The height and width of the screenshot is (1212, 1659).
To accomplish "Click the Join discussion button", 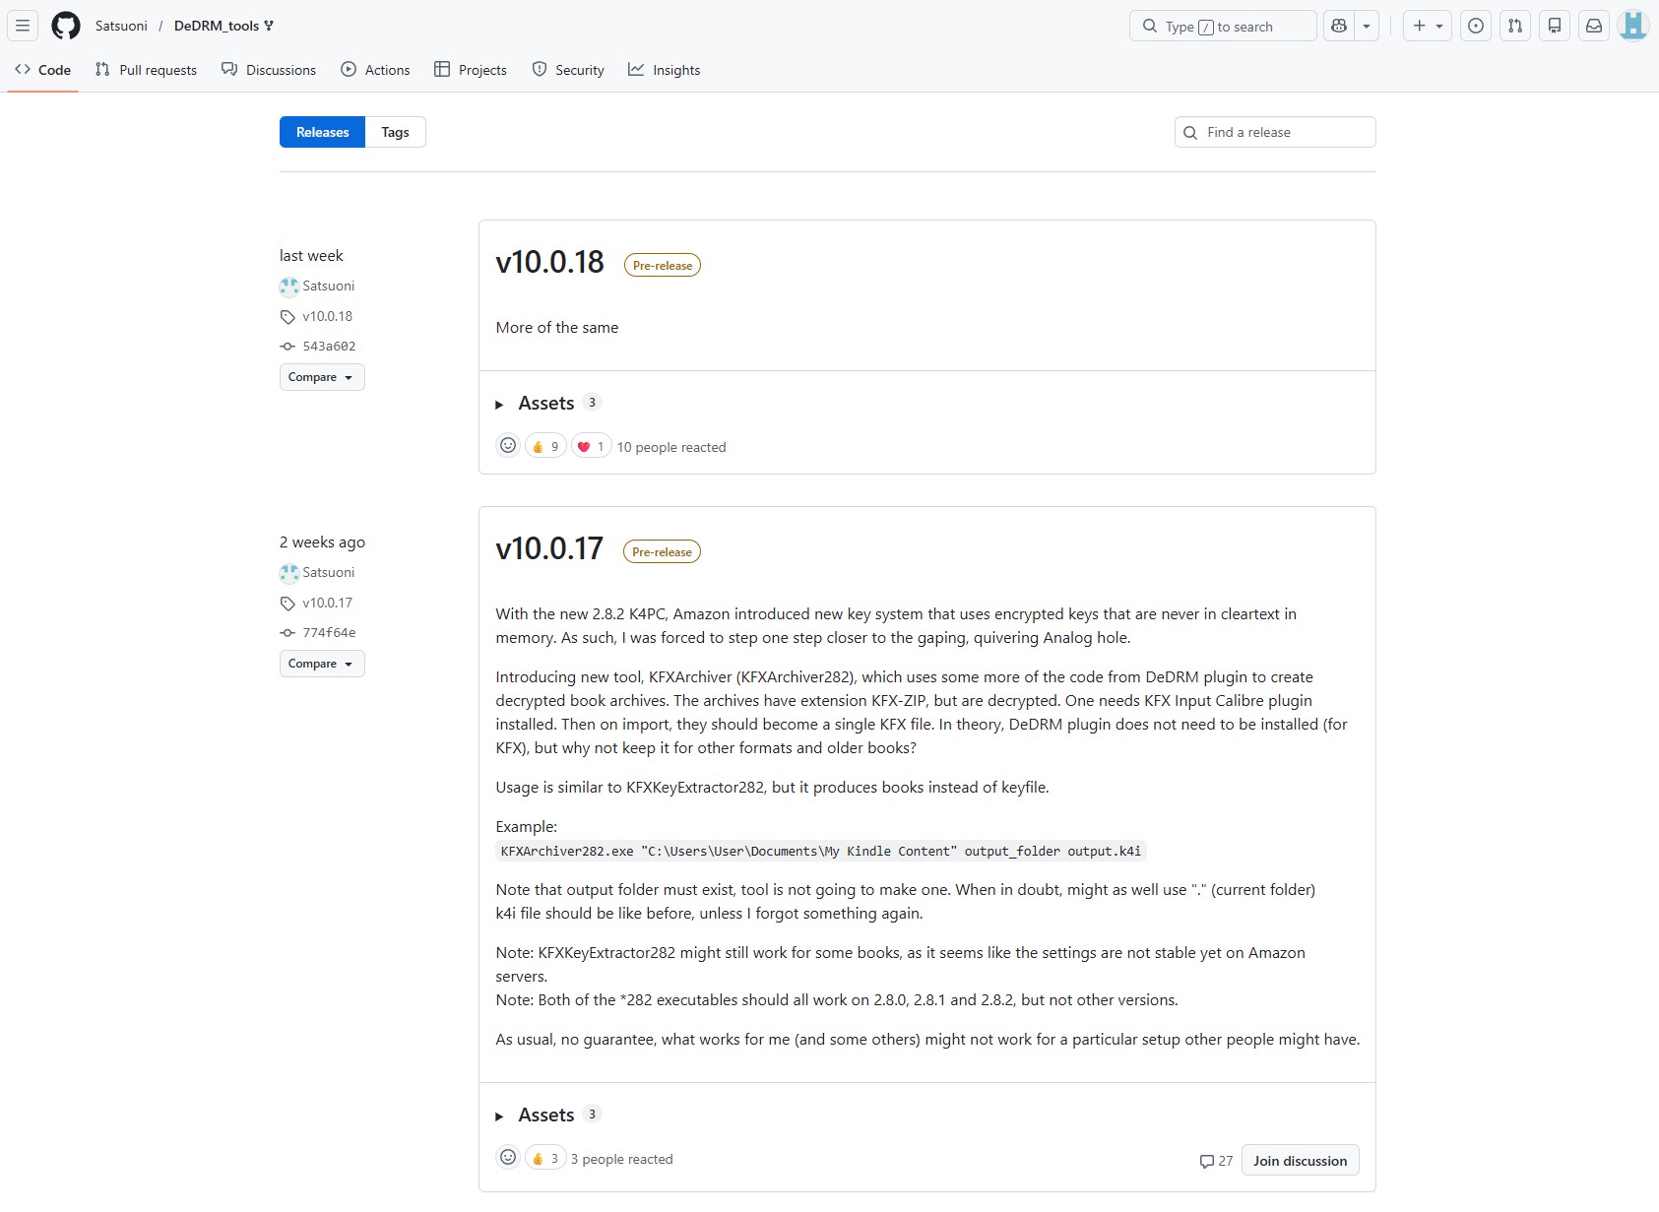I will [1300, 1161].
